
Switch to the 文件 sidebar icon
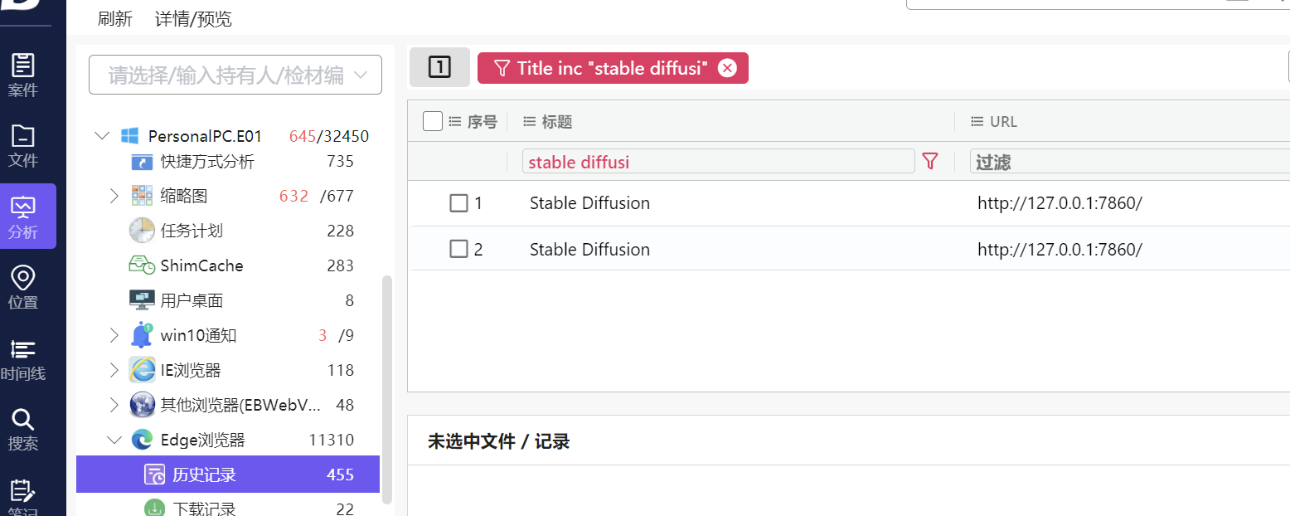click(x=22, y=145)
